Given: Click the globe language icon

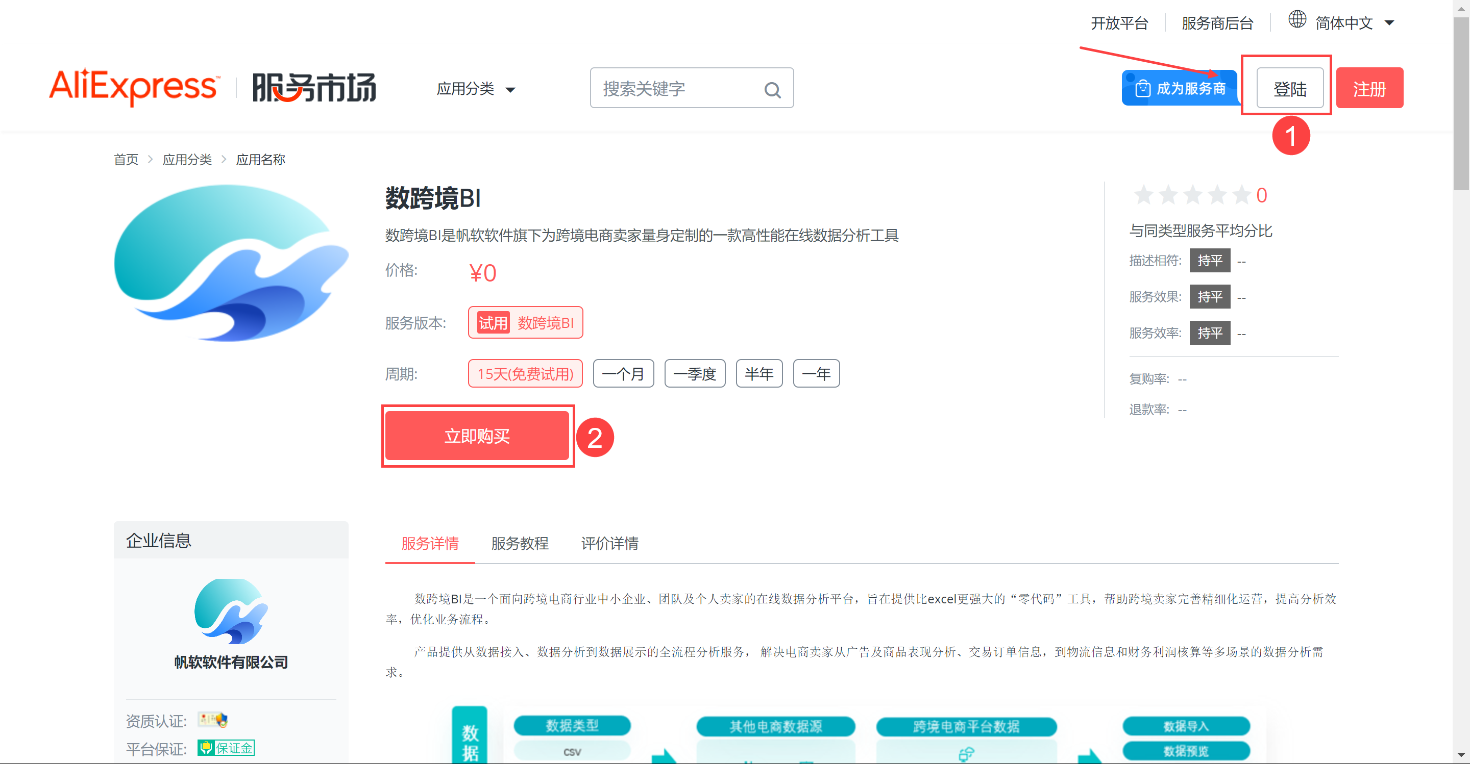Looking at the screenshot, I should (x=1297, y=20).
